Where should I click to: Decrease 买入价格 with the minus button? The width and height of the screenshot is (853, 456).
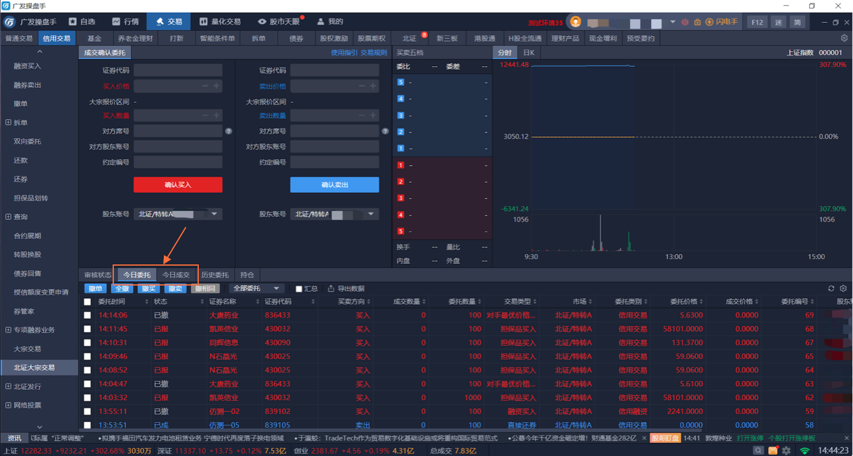click(x=205, y=86)
